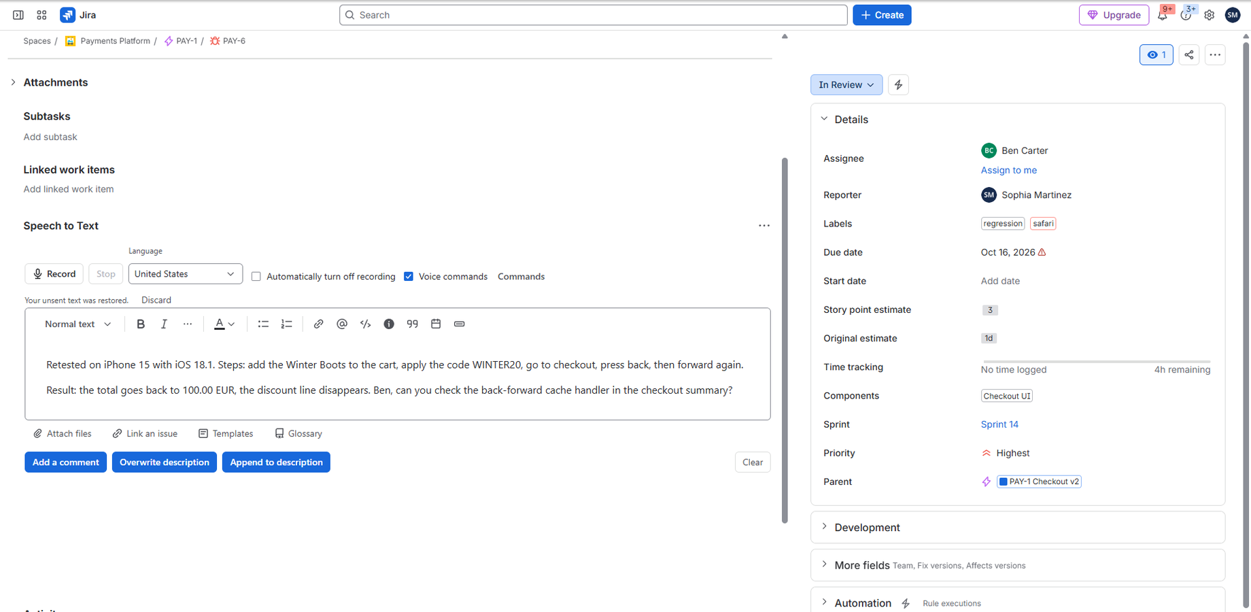
Task: Open the issue more actions menu
Action: (1215, 55)
